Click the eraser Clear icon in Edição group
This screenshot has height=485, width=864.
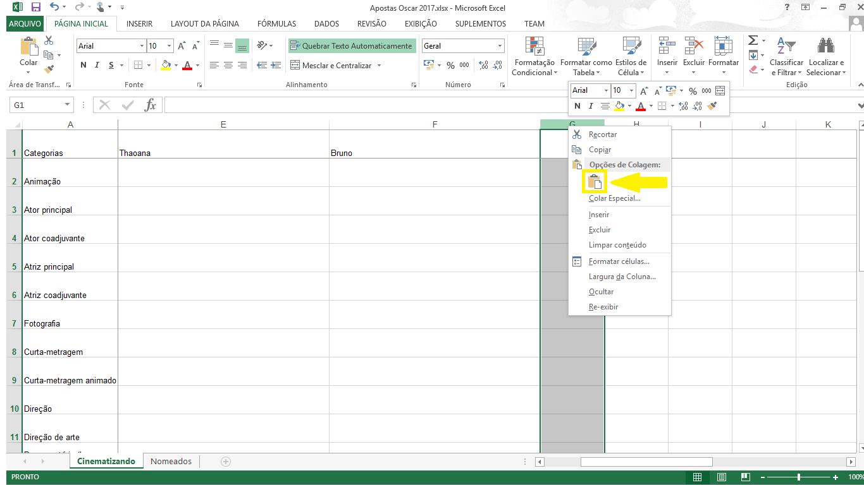pos(753,69)
